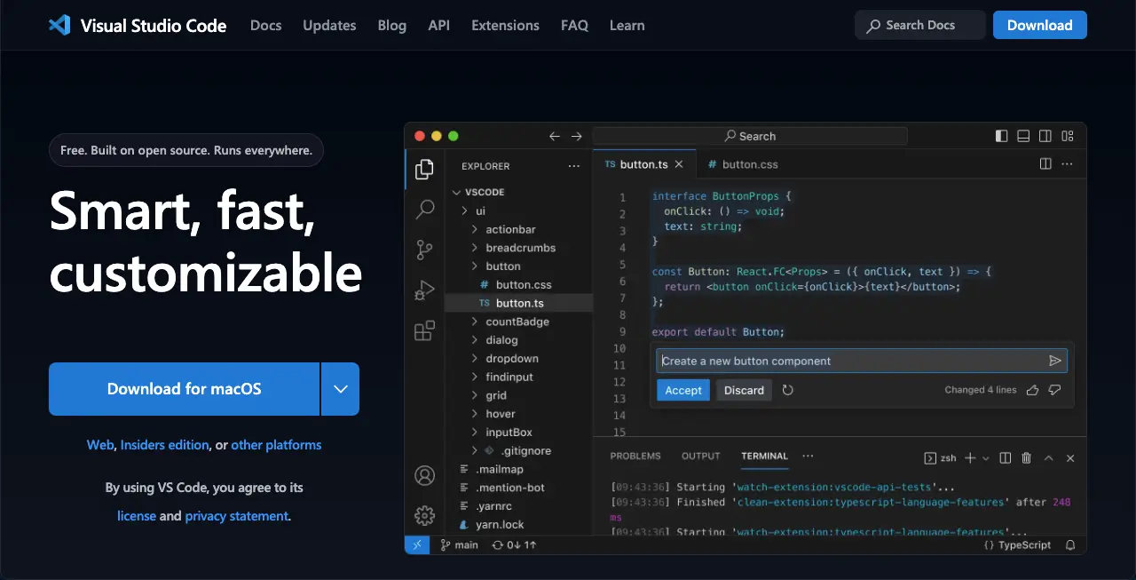Click the Download for macOS button

(185, 389)
